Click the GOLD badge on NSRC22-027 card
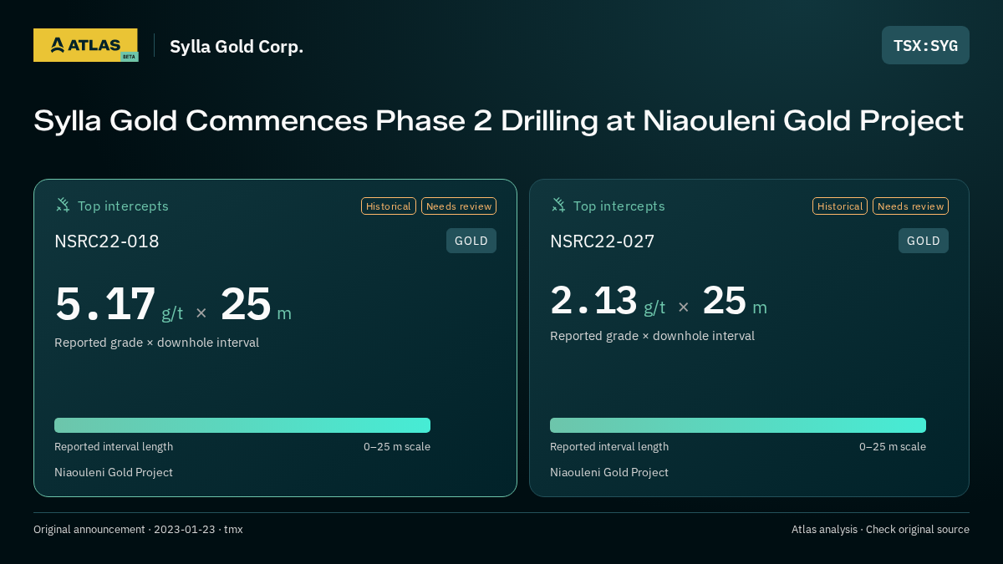This screenshot has height=564, width=1003. [924, 241]
